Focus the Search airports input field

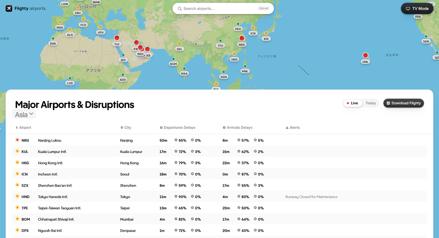click(x=219, y=8)
